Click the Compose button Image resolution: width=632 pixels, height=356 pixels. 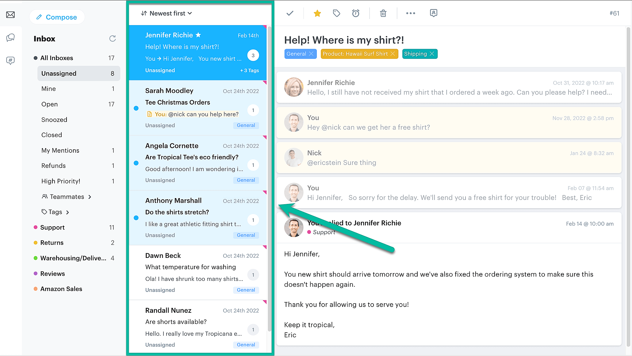tap(57, 17)
